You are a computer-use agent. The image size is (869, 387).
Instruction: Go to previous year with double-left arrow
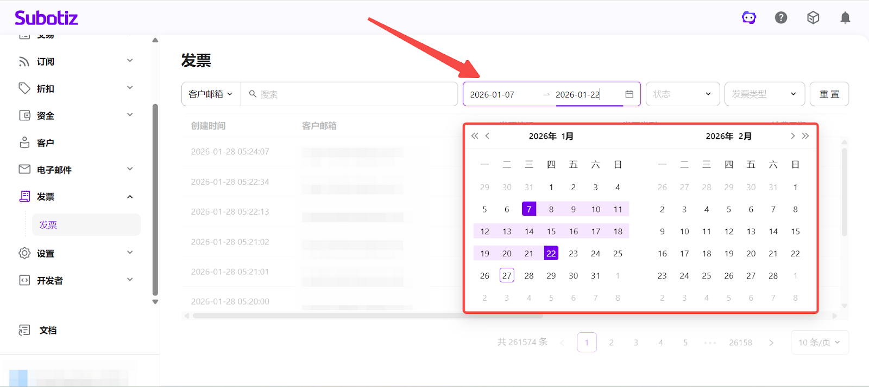(475, 136)
